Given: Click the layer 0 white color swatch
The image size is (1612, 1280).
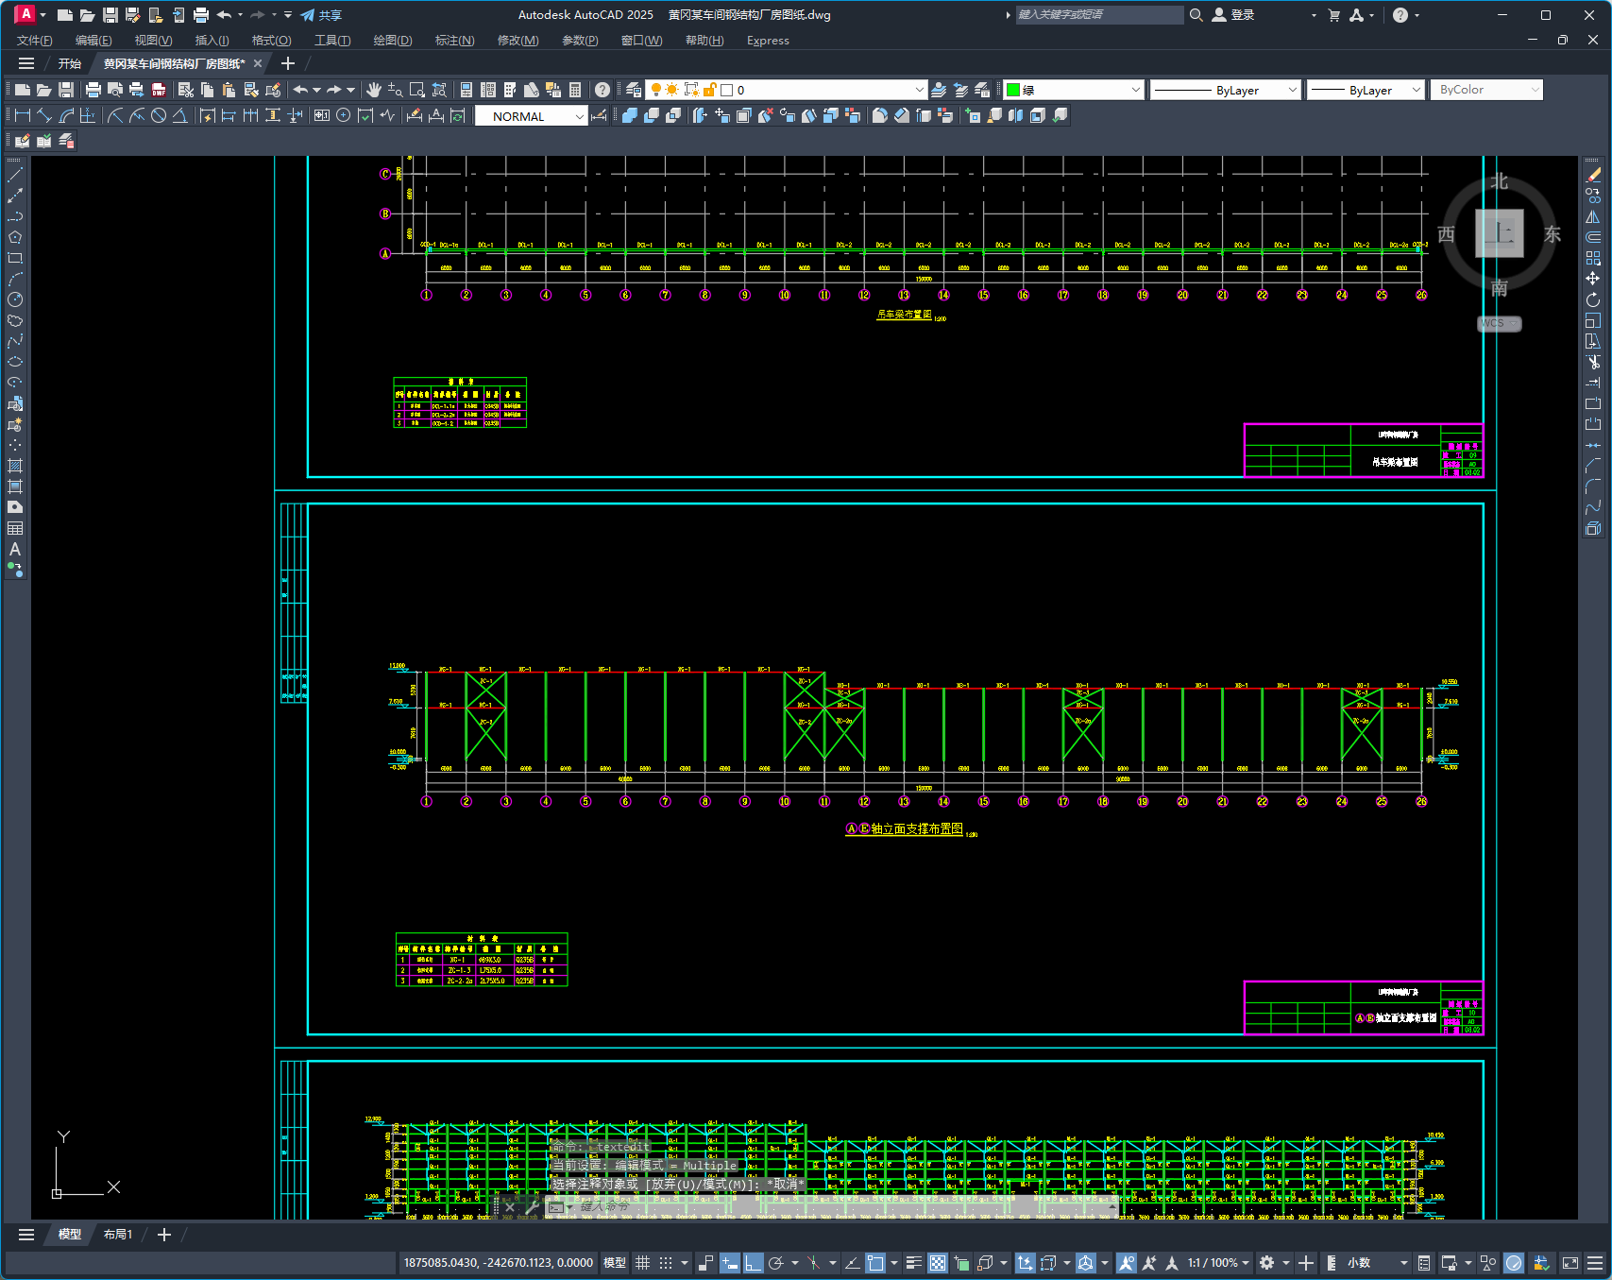Looking at the screenshot, I should 726,90.
